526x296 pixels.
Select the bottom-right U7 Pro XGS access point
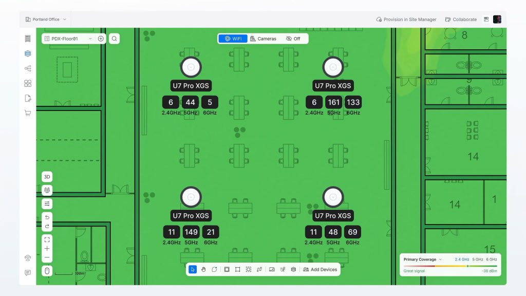click(333, 197)
